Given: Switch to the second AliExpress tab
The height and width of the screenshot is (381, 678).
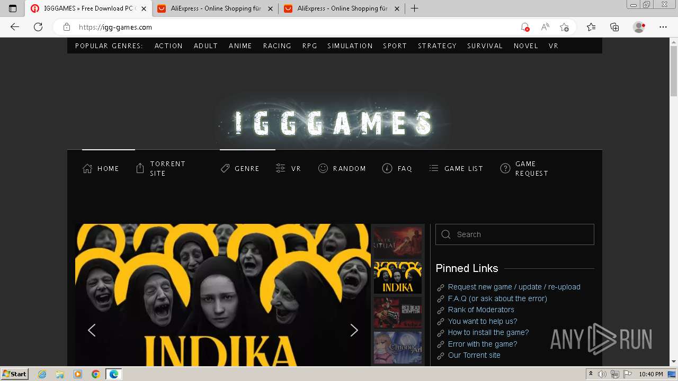Looking at the screenshot, I should [x=342, y=8].
